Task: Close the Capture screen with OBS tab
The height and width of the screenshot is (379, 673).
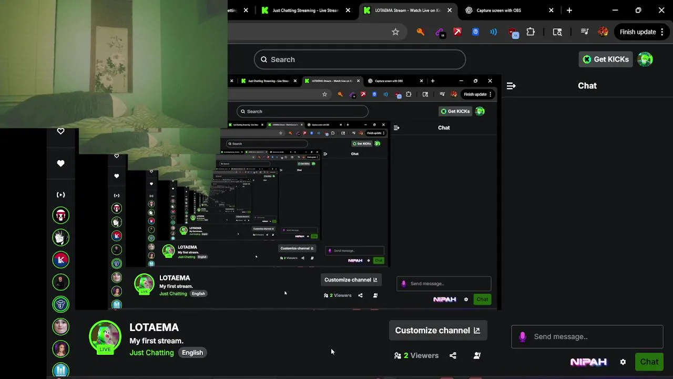Action: point(551,10)
